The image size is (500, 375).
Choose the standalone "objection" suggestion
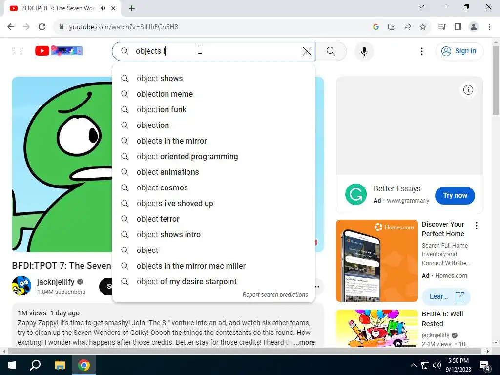(x=214, y=125)
